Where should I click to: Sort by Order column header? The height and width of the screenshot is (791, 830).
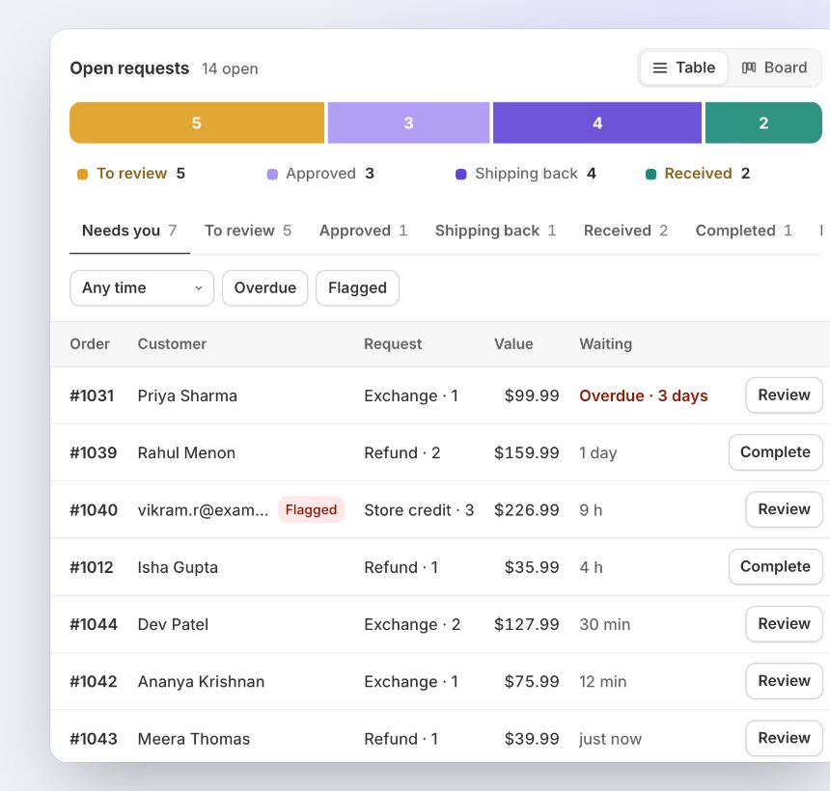click(x=90, y=344)
